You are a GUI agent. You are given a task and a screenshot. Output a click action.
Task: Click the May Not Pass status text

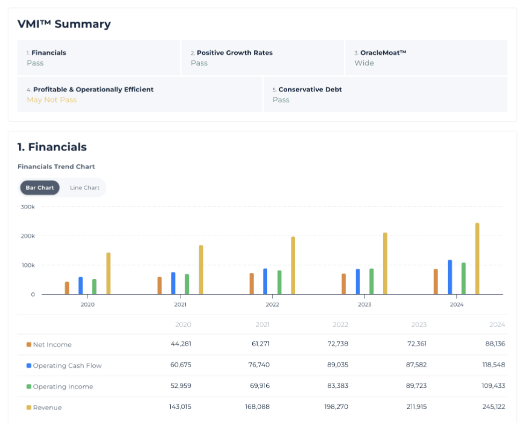pyautogui.click(x=52, y=100)
